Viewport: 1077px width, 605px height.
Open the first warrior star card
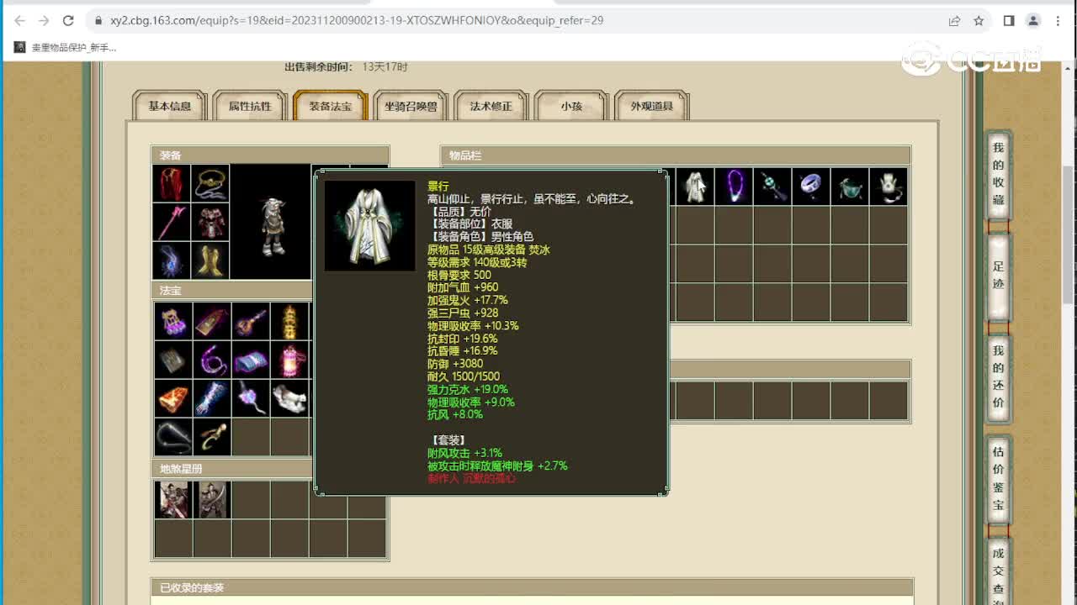[x=173, y=500]
